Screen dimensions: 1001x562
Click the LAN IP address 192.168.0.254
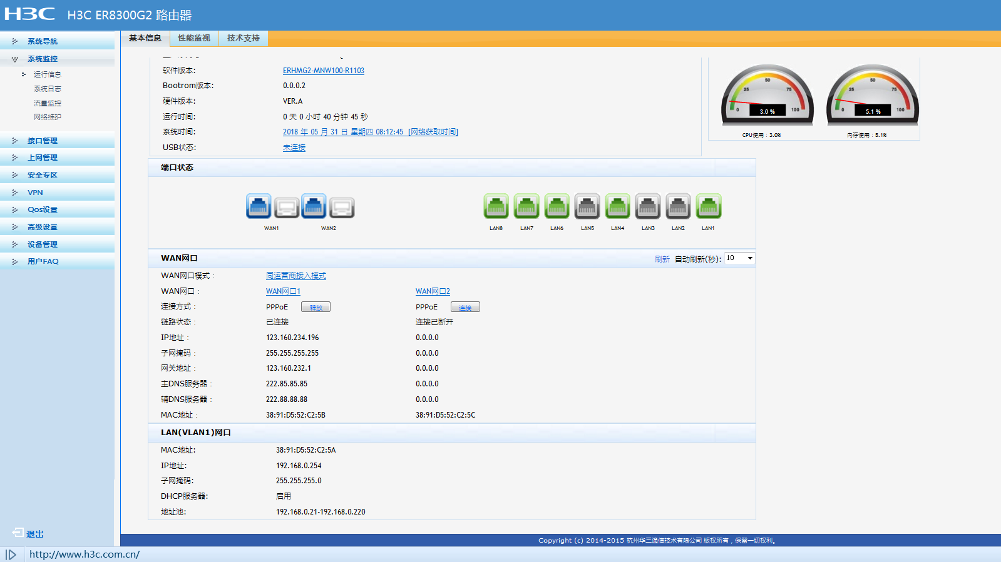pos(299,466)
